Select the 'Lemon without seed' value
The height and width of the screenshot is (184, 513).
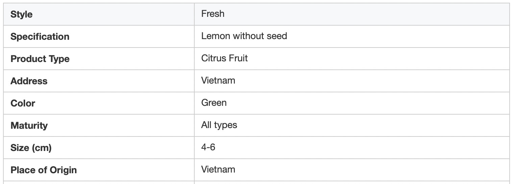(244, 36)
